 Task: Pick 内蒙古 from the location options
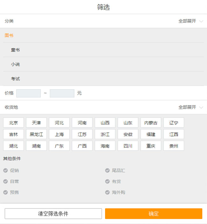tap(151, 123)
